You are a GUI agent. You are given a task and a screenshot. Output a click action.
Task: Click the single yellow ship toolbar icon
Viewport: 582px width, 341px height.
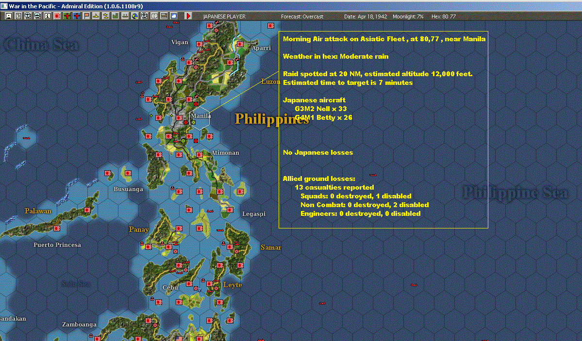96,16
